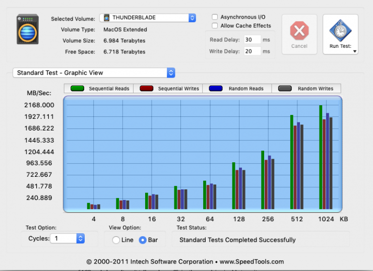Click the blue Random Reads legend swatch
The width and height of the screenshot is (373, 271).
pos(216,89)
